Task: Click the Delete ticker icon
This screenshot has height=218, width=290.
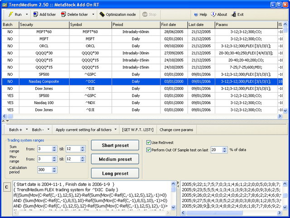Action: click(63, 14)
